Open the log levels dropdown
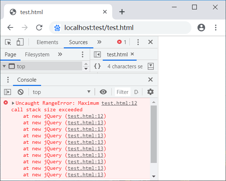This screenshot has height=181, width=226. pyautogui.click(x=136, y=92)
